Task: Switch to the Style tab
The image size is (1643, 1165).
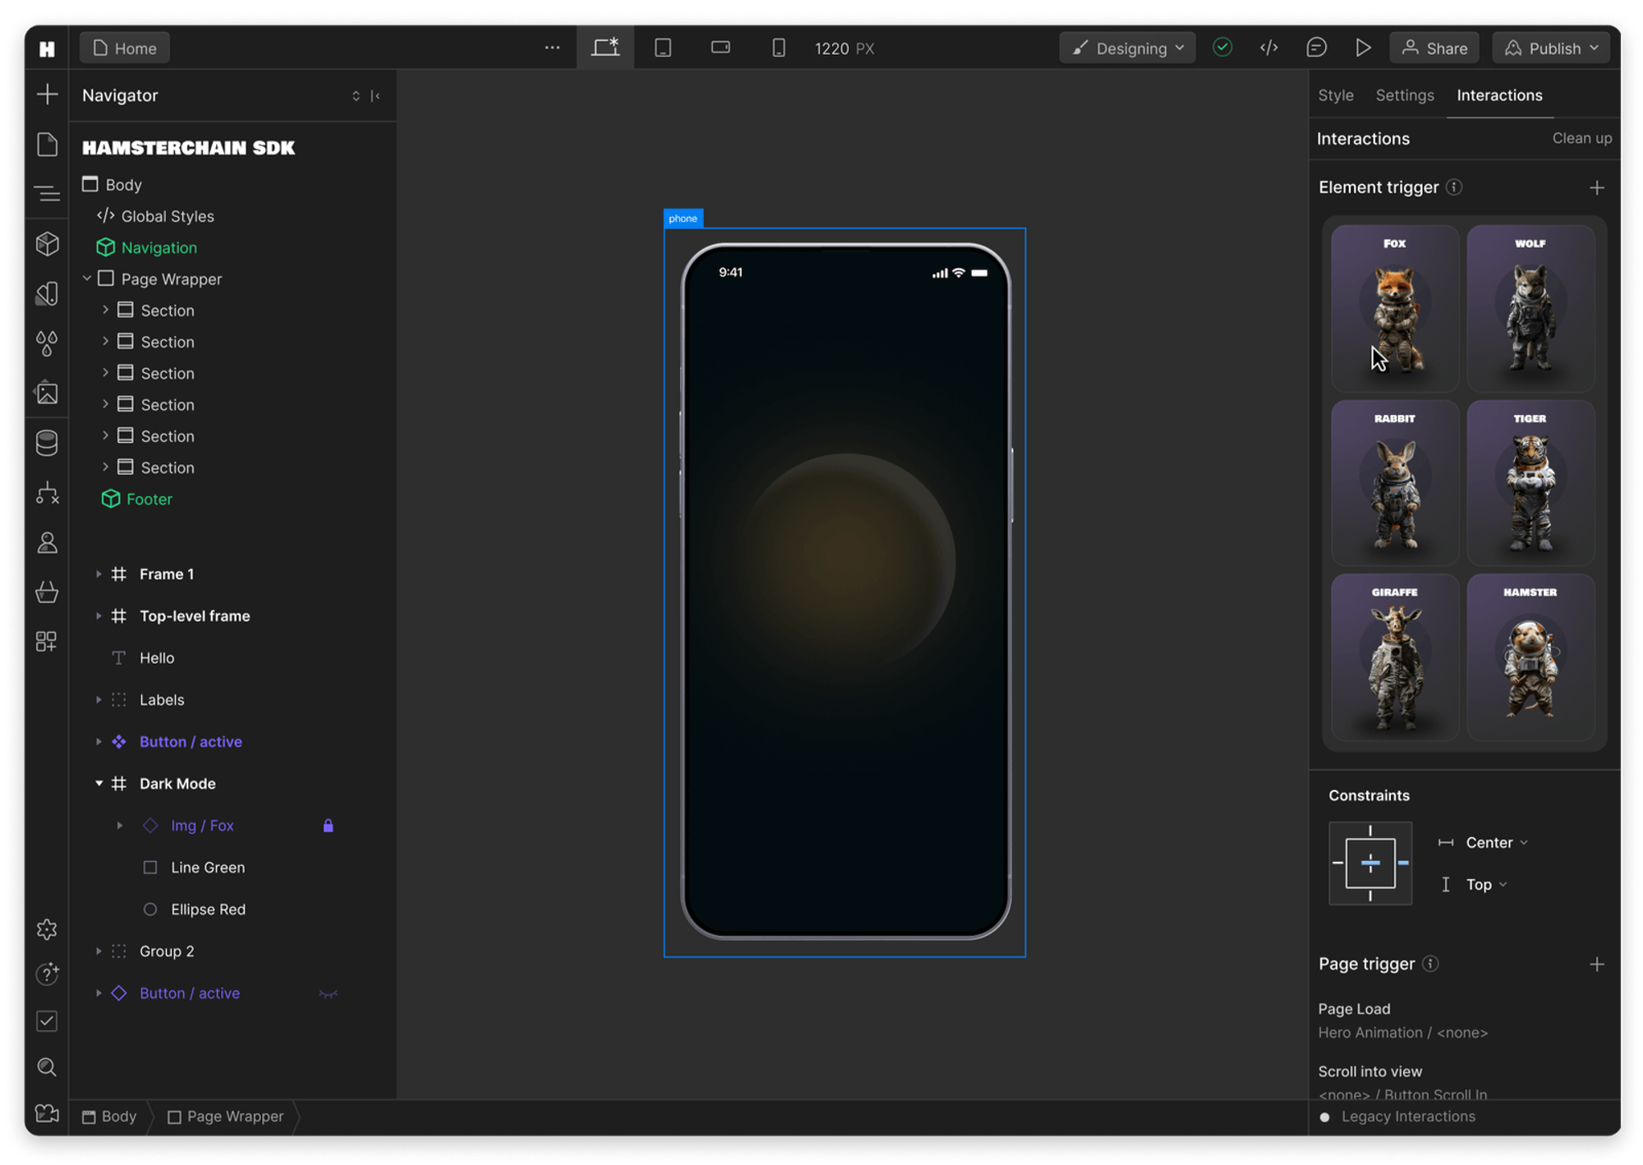Action: click(x=1335, y=95)
